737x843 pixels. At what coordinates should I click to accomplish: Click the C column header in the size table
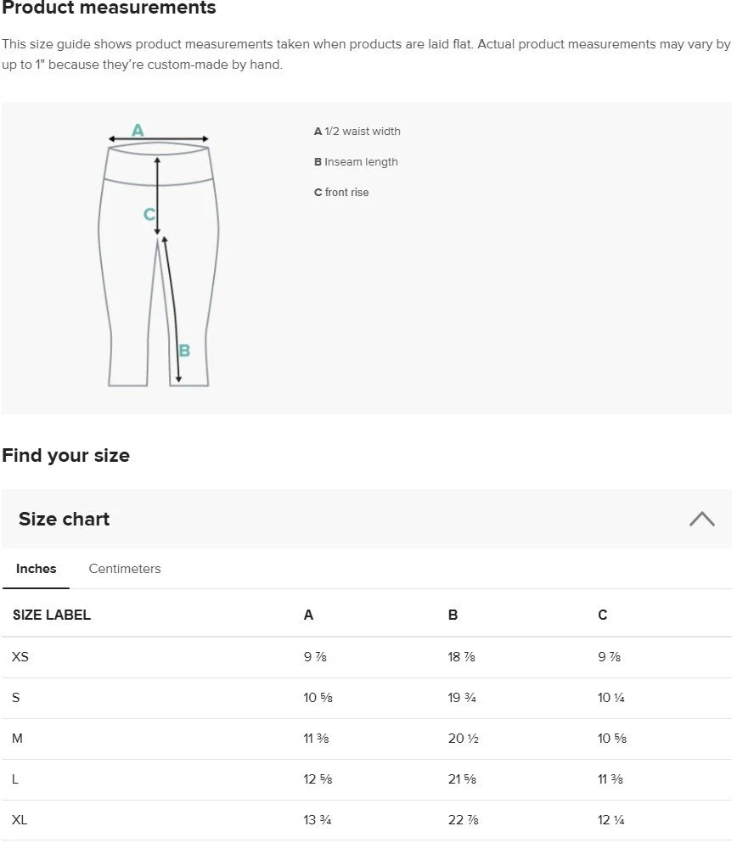[x=603, y=615]
